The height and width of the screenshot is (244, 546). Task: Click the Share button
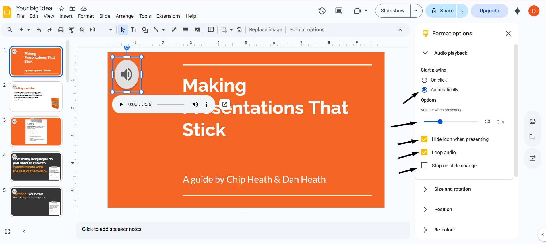point(442,11)
